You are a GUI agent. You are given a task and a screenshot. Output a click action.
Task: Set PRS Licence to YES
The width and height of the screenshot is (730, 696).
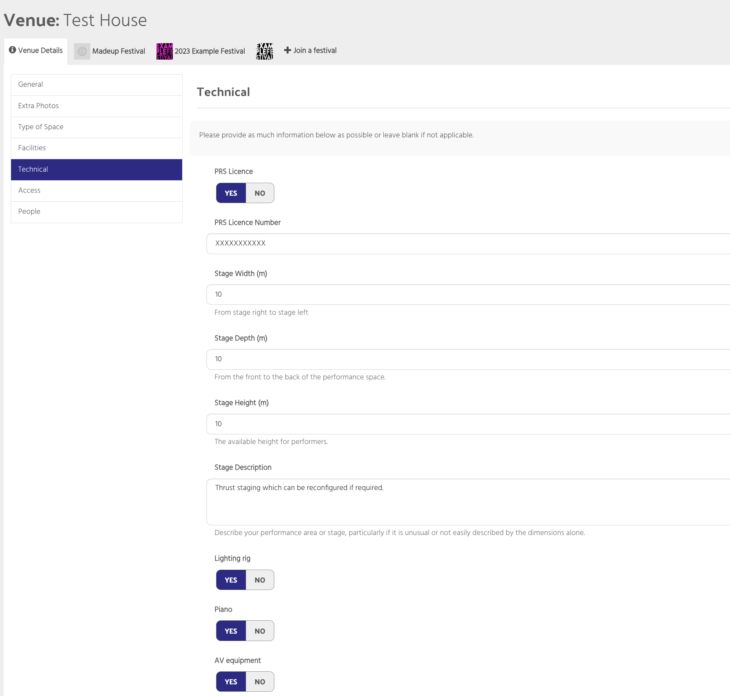point(231,193)
